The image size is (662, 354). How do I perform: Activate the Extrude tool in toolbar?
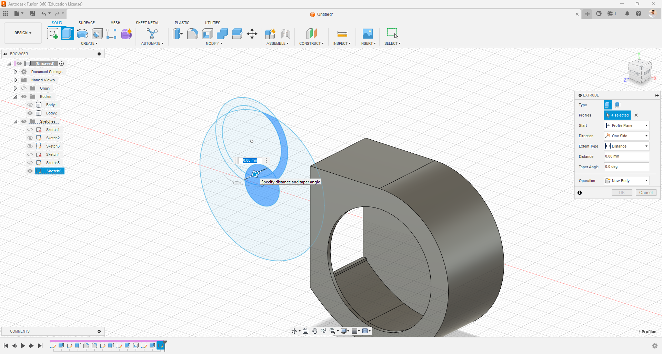coord(68,34)
